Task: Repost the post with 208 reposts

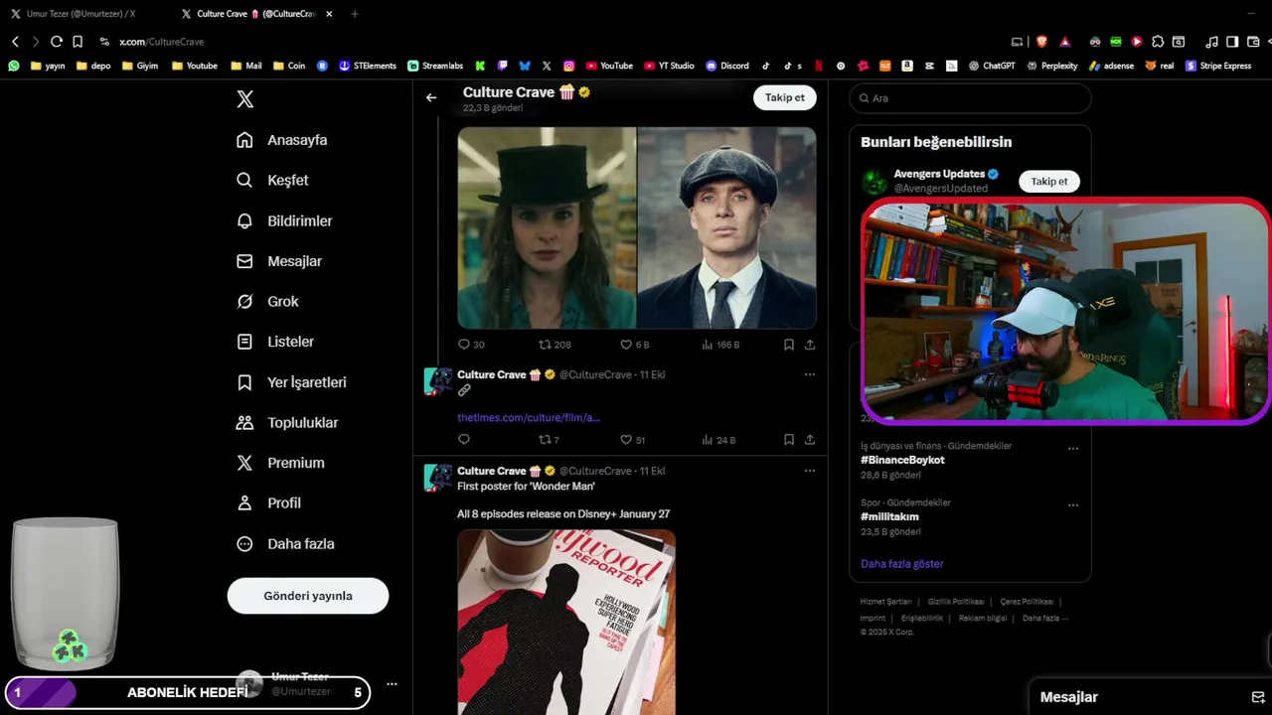Action: 555,345
